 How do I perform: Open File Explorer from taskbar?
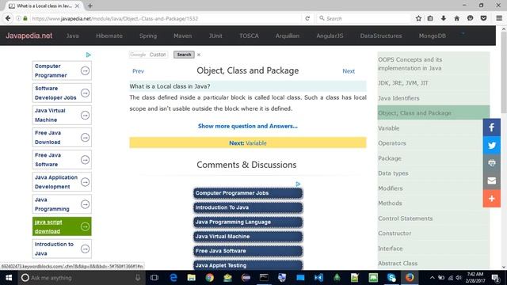pyautogui.click(x=192, y=278)
